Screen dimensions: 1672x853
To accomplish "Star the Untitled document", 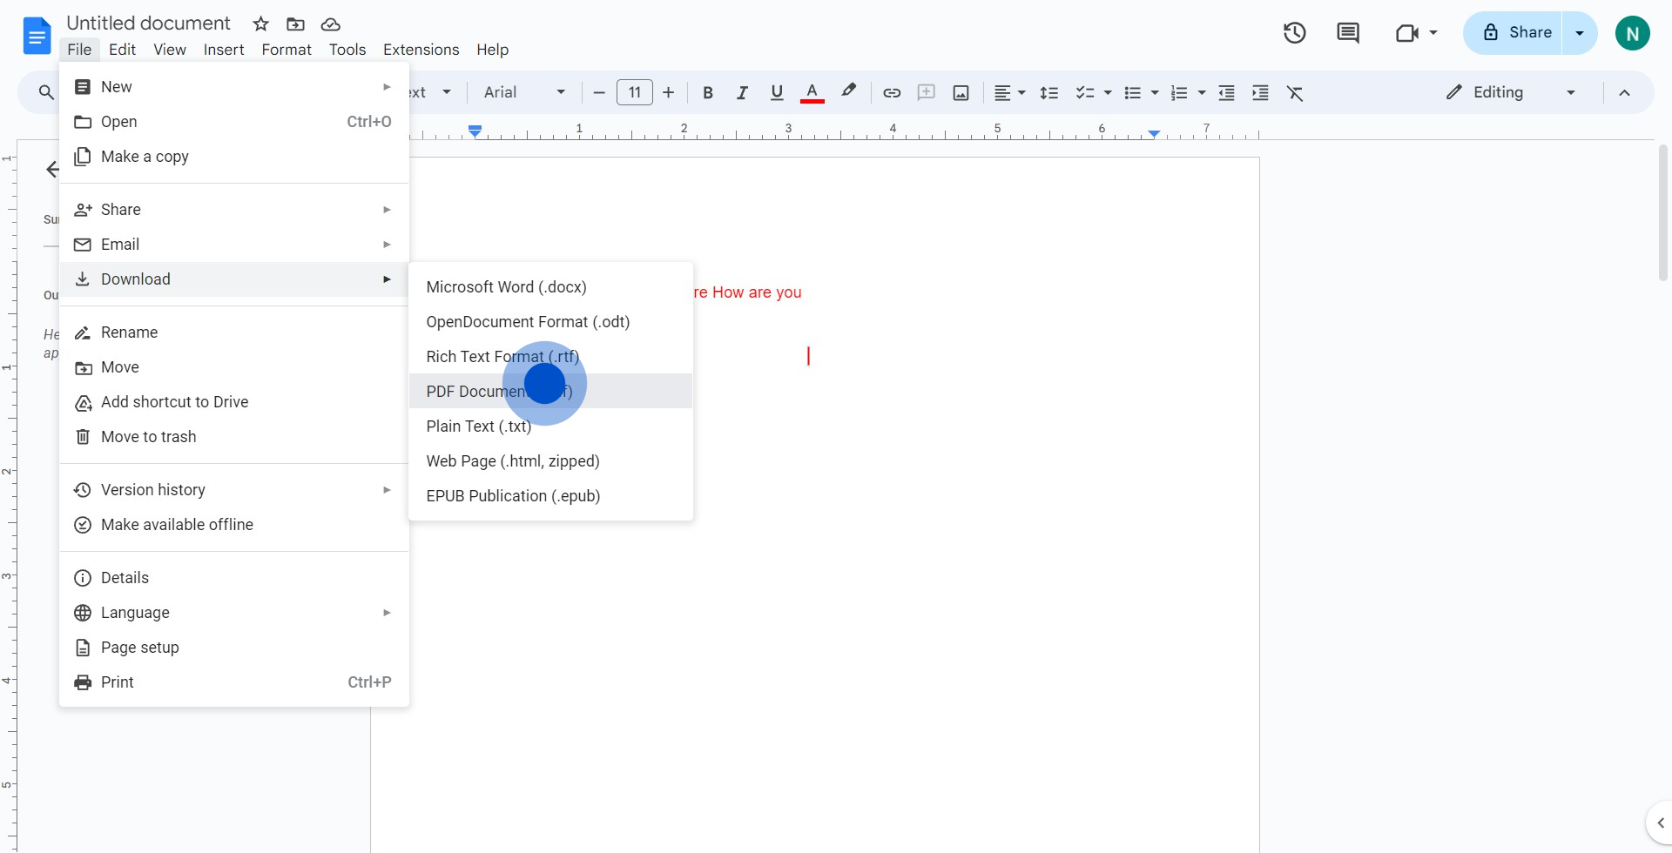I will 260,24.
